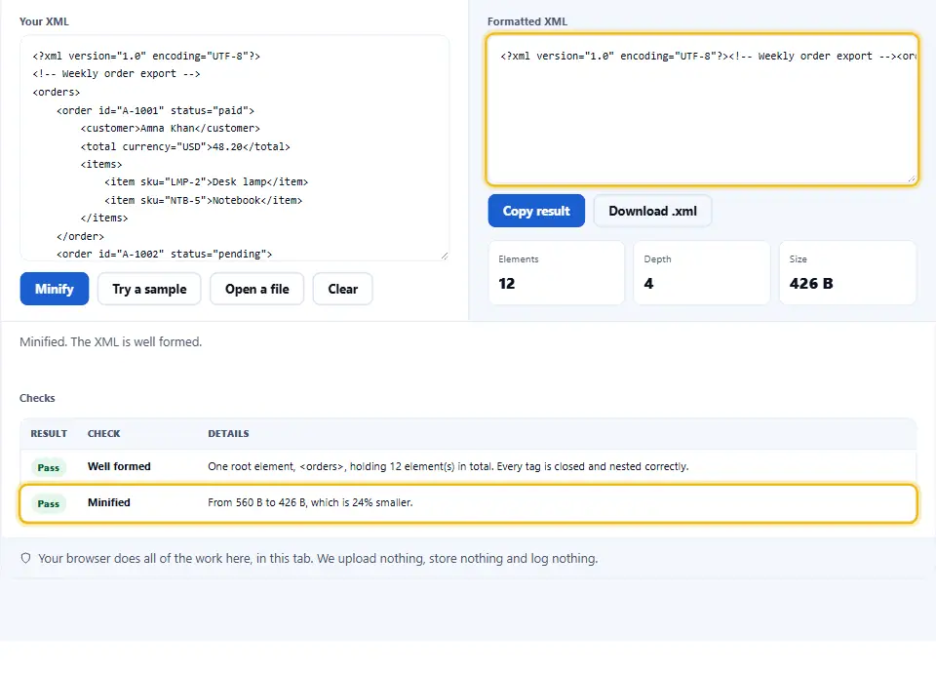The image size is (936, 674).
Task: Click the total currency="USD" line
Action: [185, 146]
